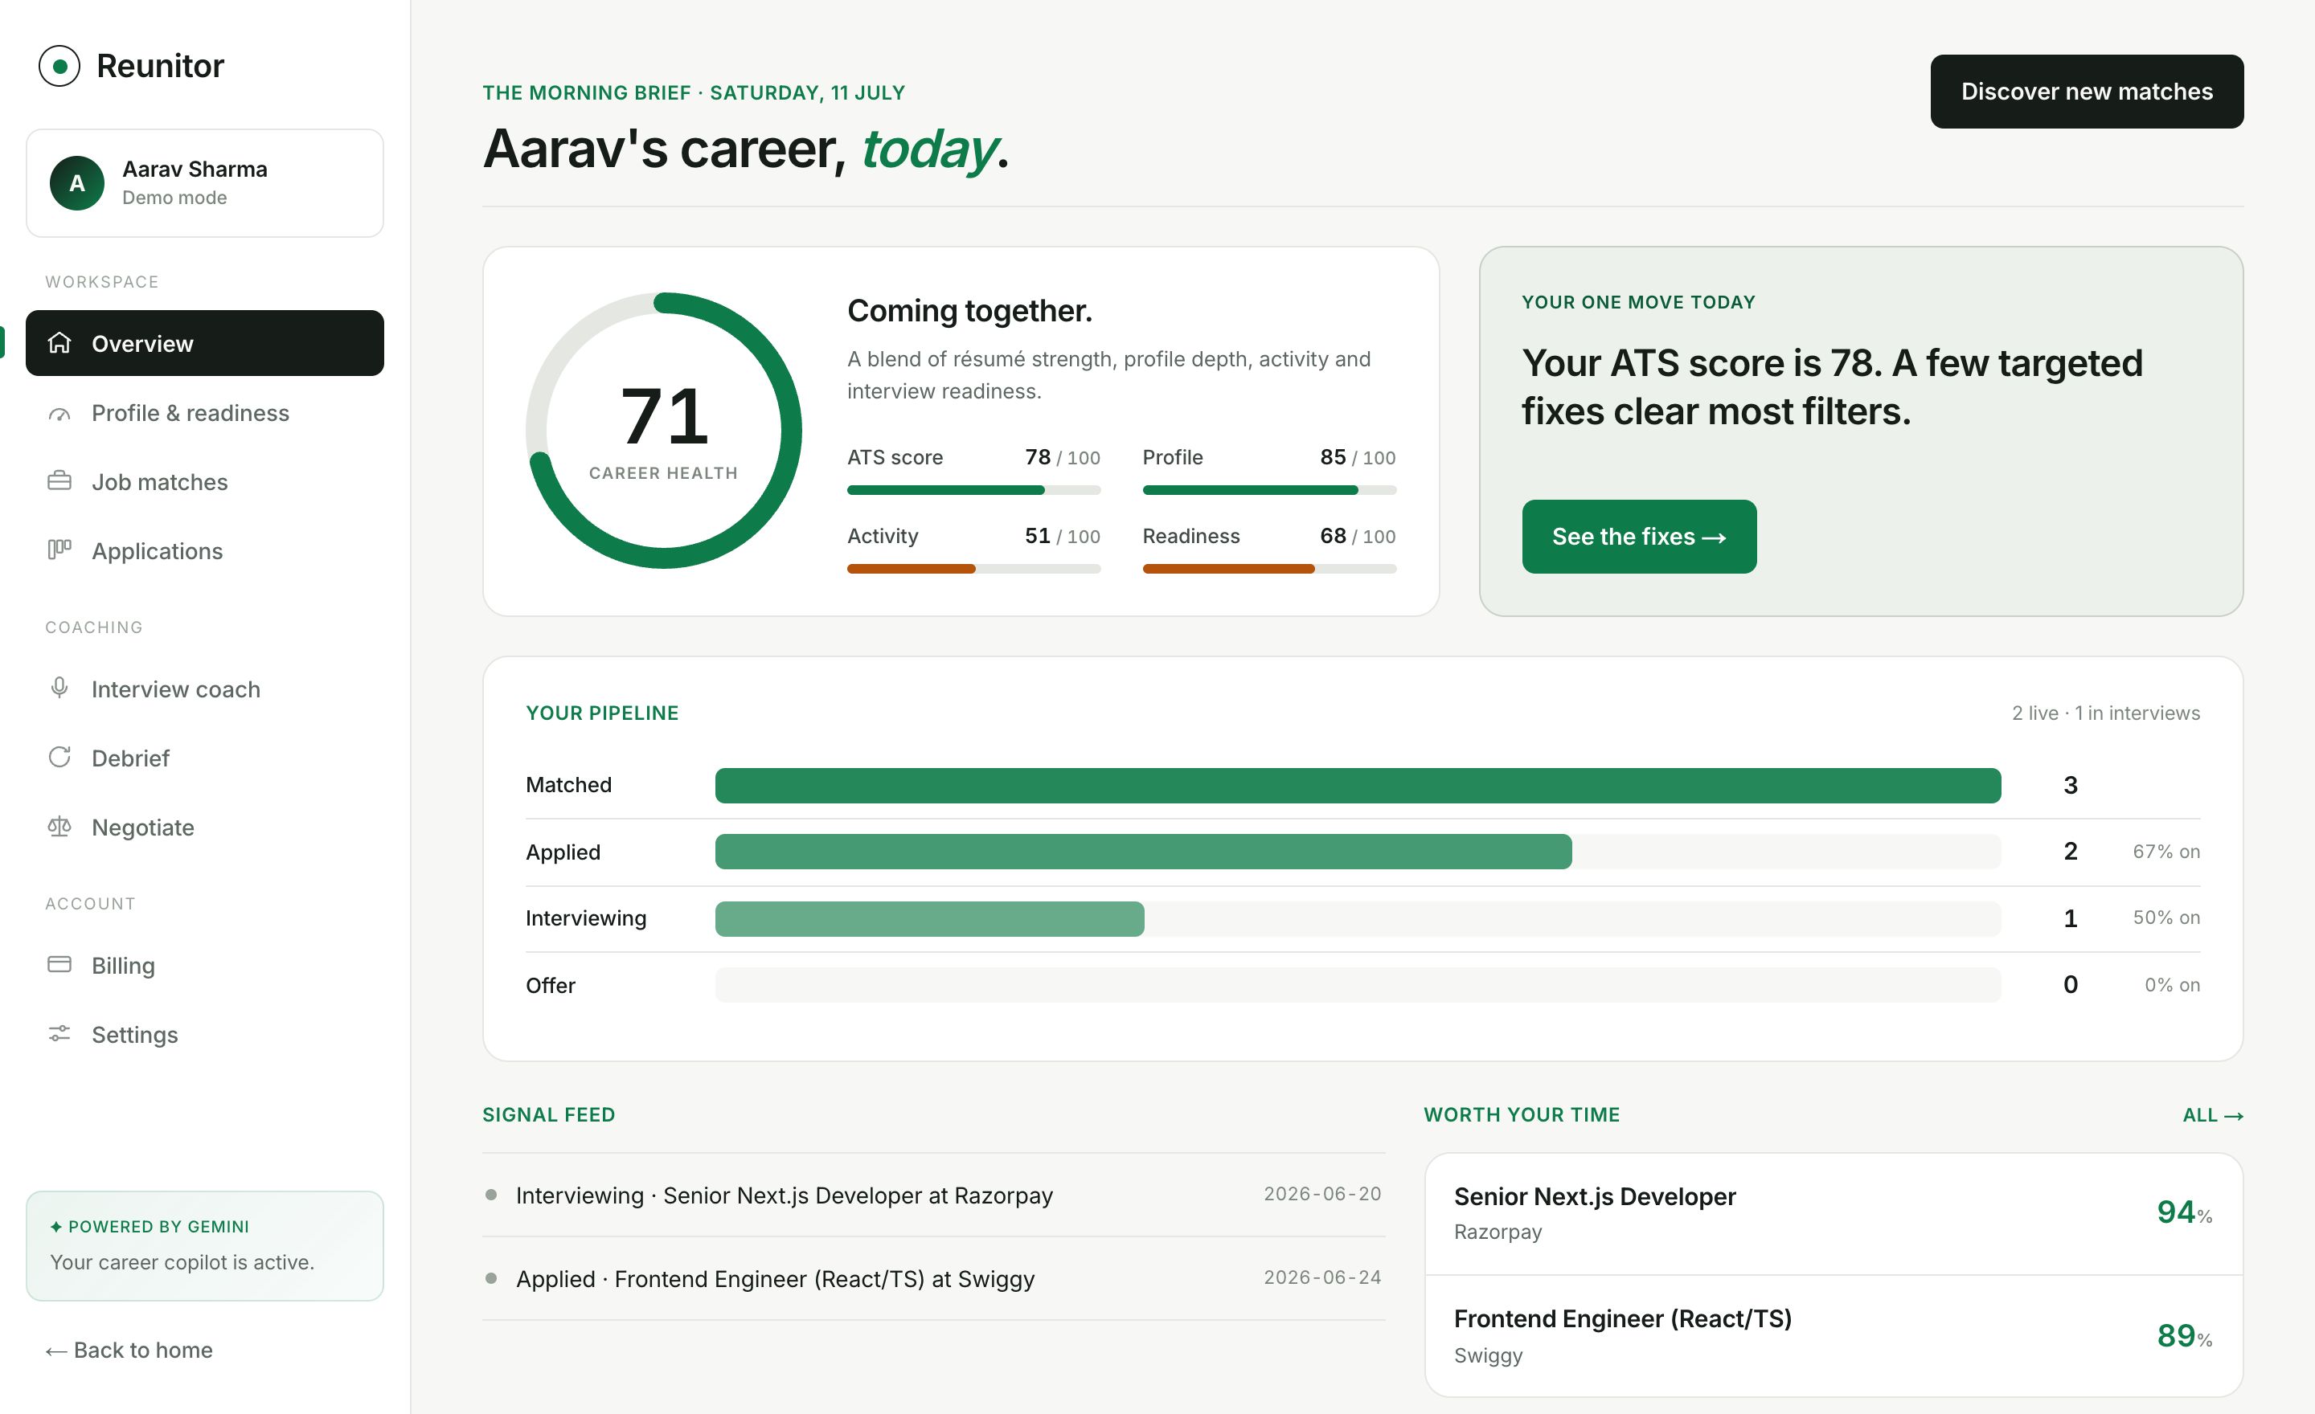Viewport: 2315px width, 1414px height.
Task: Click the 'Your pipeline' heading
Action: (601, 713)
